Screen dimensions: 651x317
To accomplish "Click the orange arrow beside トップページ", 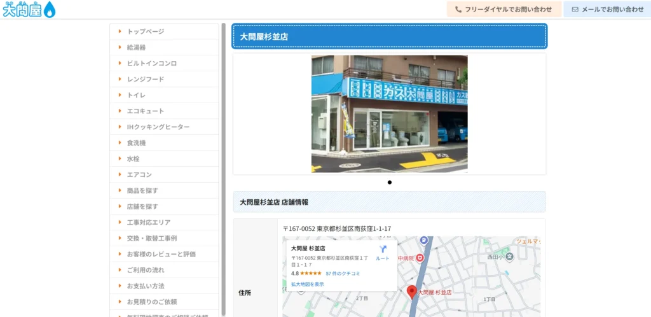I will (x=120, y=31).
